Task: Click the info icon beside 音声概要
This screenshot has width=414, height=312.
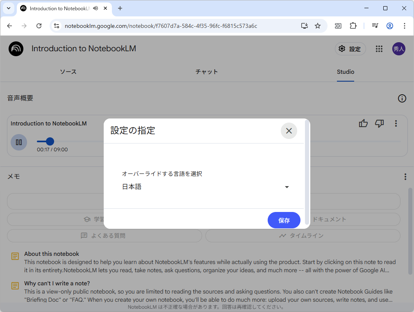Action: tap(402, 98)
